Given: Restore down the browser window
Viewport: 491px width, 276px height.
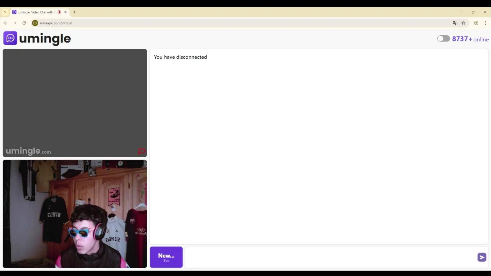Looking at the screenshot, I should (473, 12).
